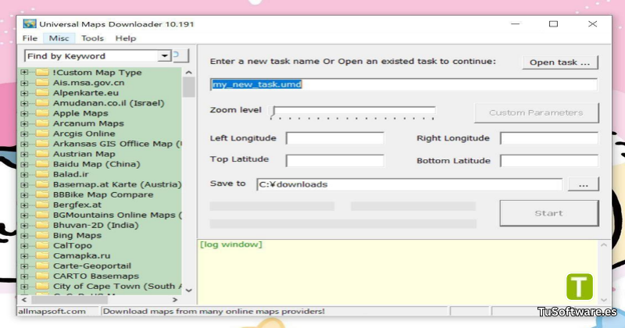Image resolution: width=625 pixels, height=328 pixels.
Task: Click the Bottom Latitude field
Action: point(549,161)
